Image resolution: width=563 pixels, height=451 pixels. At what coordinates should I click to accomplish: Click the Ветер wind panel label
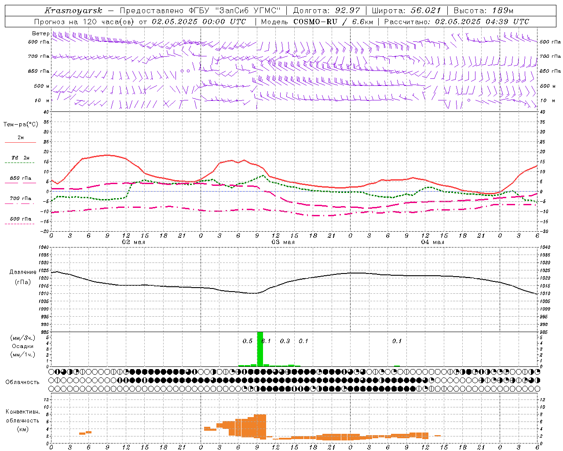pos(40,33)
